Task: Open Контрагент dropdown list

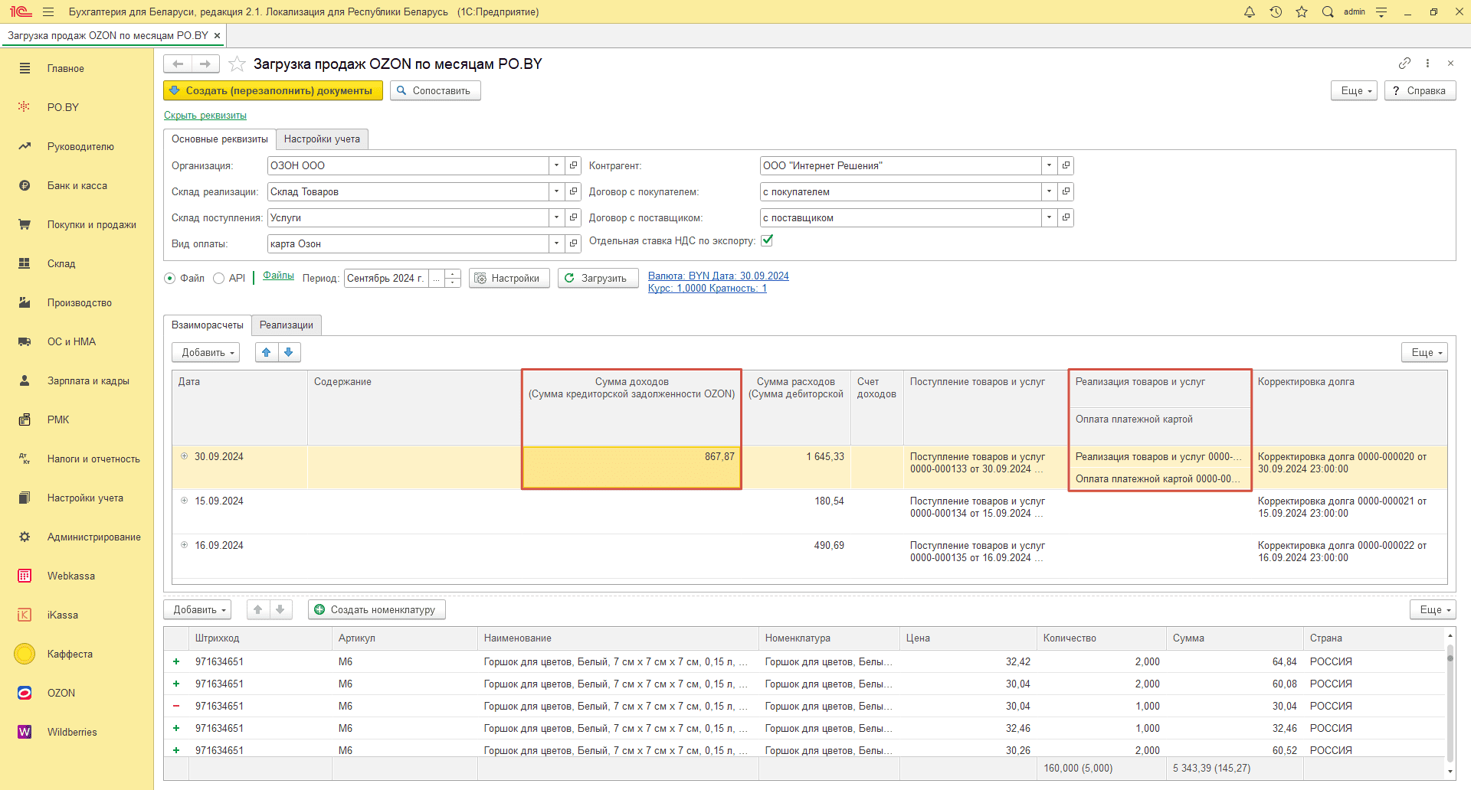Action: (x=1049, y=165)
